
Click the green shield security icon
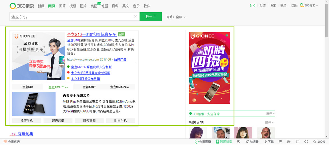point(191,114)
